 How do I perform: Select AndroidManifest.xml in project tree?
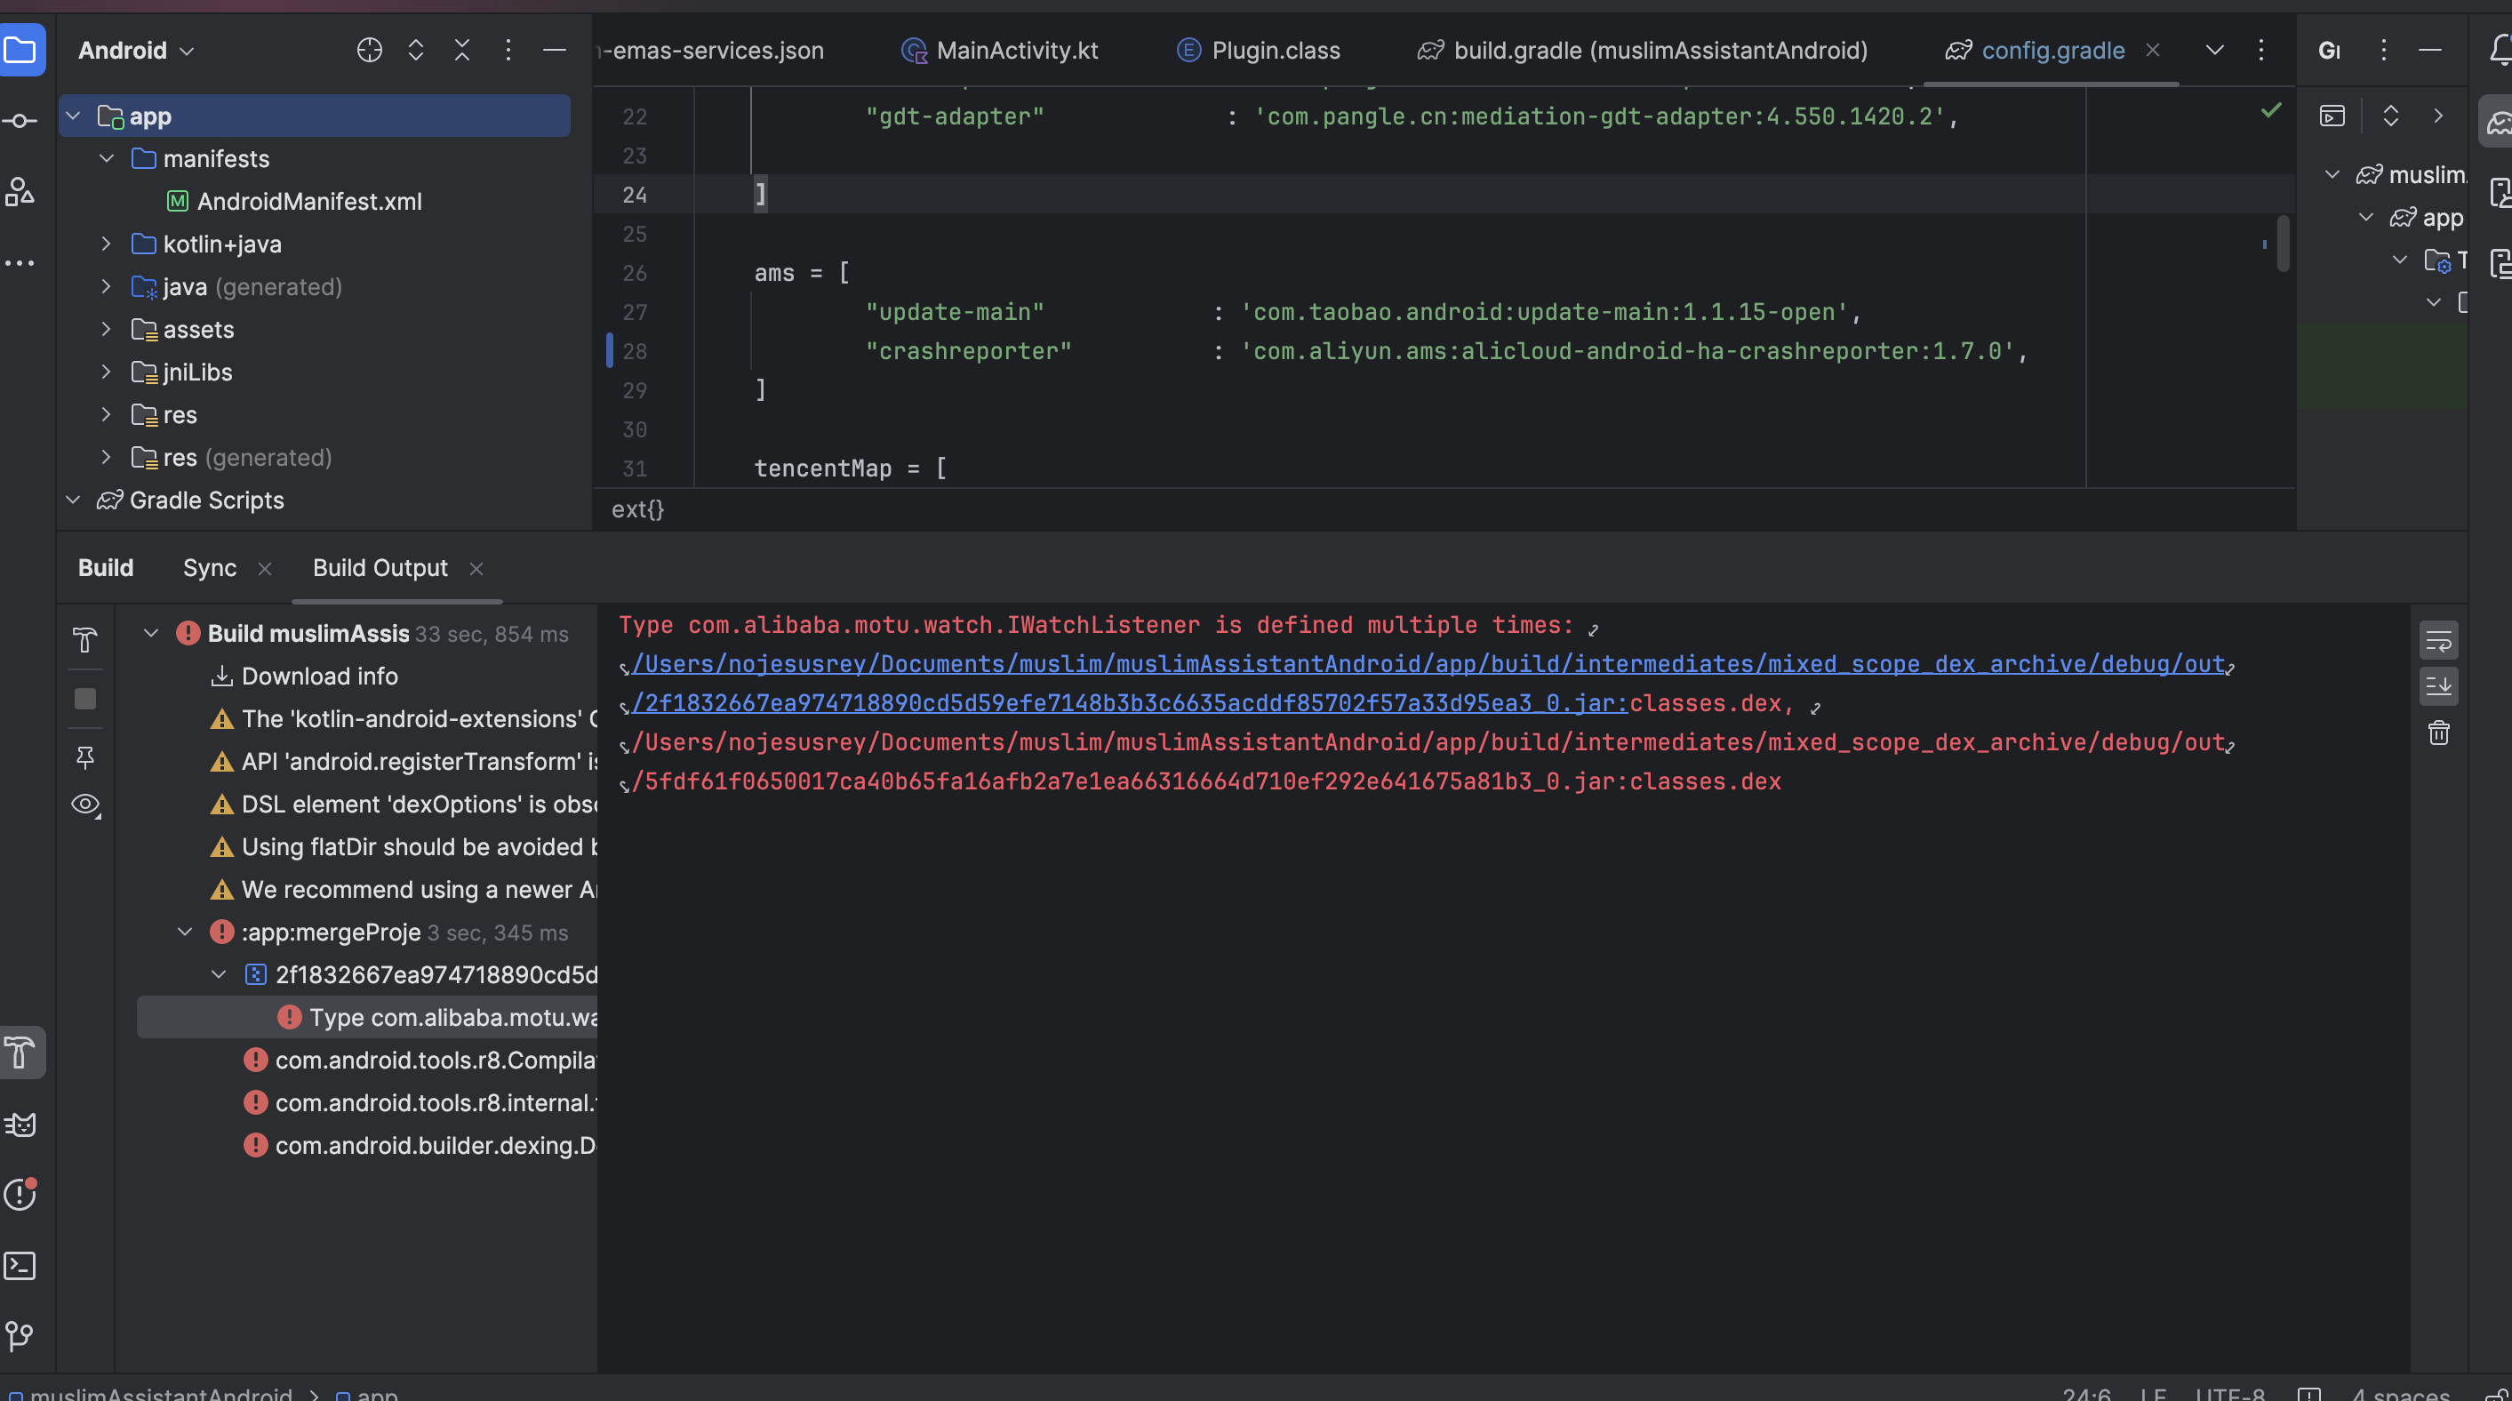click(x=309, y=201)
